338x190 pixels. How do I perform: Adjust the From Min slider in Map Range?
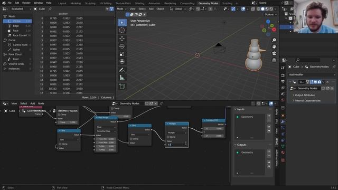point(106,139)
